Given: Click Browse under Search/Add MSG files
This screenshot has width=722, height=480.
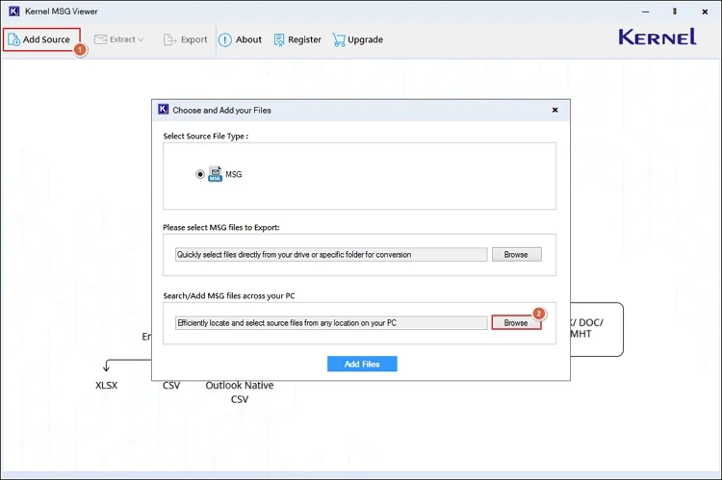Looking at the screenshot, I should coord(516,323).
